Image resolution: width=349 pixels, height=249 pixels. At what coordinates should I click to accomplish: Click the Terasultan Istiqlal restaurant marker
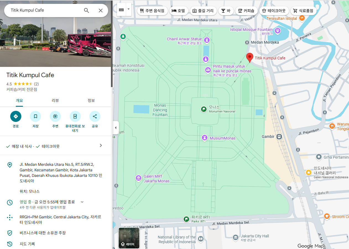pos(302,18)
